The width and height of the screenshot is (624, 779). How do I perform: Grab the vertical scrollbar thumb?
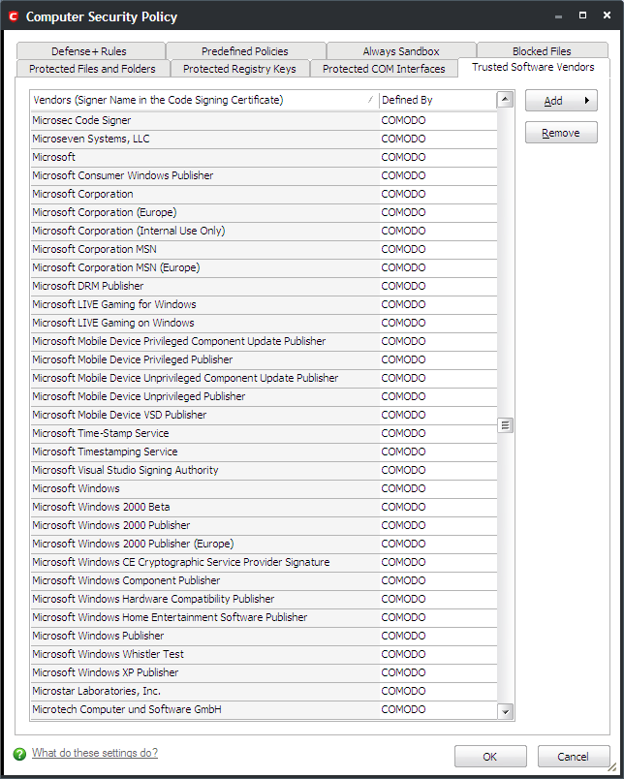505,425
